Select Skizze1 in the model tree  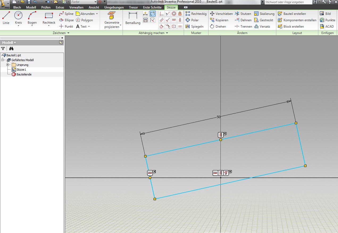(x=21, y=70)
